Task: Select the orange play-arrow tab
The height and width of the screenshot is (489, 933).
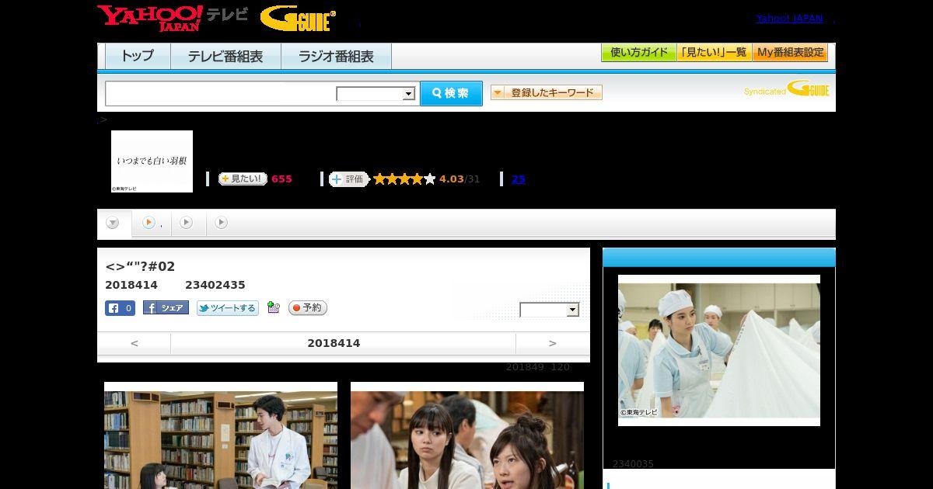Action: (x=149, y=223)
